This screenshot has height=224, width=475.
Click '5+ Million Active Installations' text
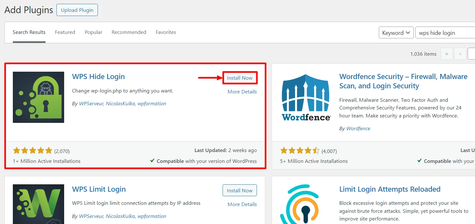[x=314, y=161]
